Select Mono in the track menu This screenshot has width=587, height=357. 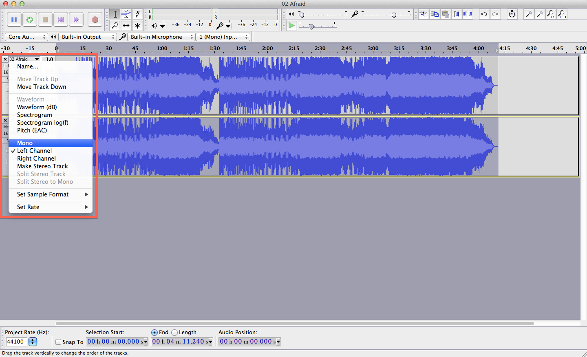pyautogui.click(x=24, y=143)
